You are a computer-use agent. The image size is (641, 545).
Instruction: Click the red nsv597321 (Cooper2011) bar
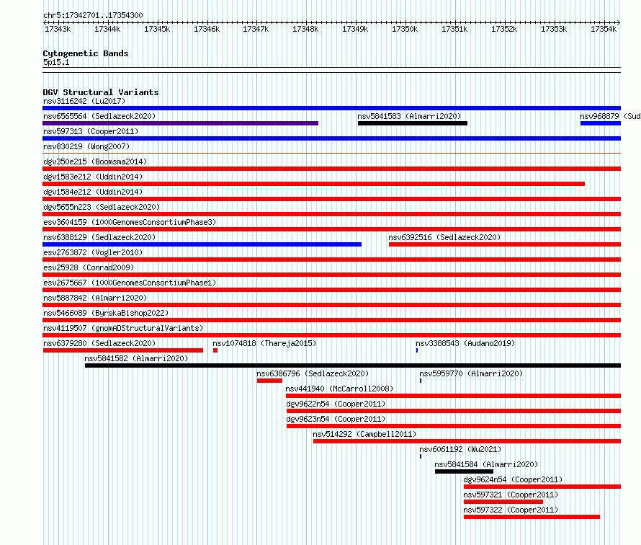[x=503, y=502]
